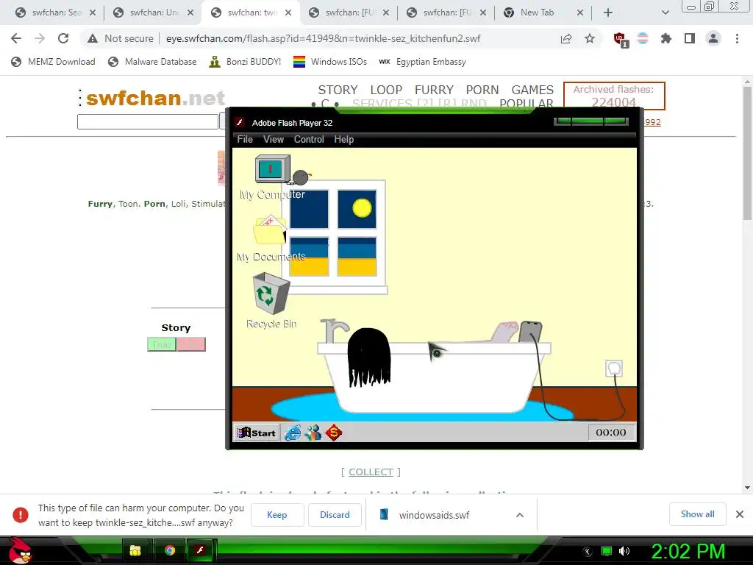Open Chrome taskbar icon
The width and height of the screenshot is (753, 565).
coord(170,550)
